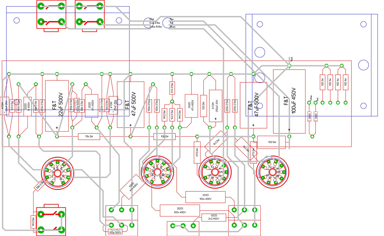Select the F&T 100uF 450V capacitor label

[x=290, y=101]
